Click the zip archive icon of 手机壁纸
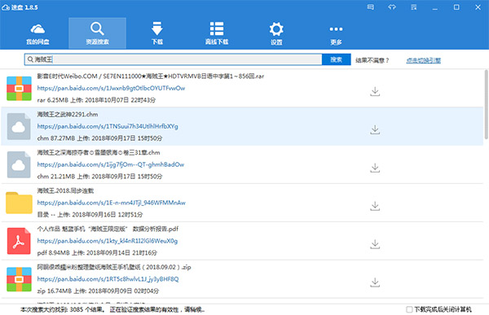 point(19,279)
